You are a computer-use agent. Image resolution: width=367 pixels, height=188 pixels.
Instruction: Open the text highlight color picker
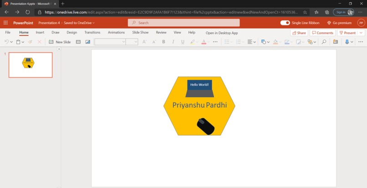193,42
